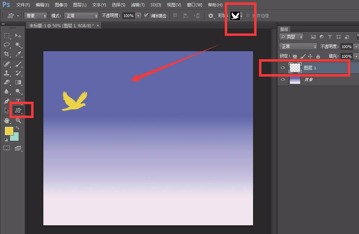359x234 pixels.
Task: Toggle the anti-alias checkbox
Action: 146,16
